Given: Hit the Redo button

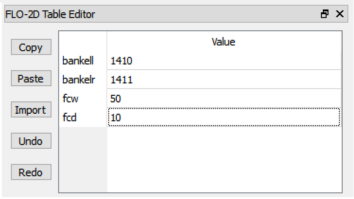Looking at the screenshot, I should point(31,172).
